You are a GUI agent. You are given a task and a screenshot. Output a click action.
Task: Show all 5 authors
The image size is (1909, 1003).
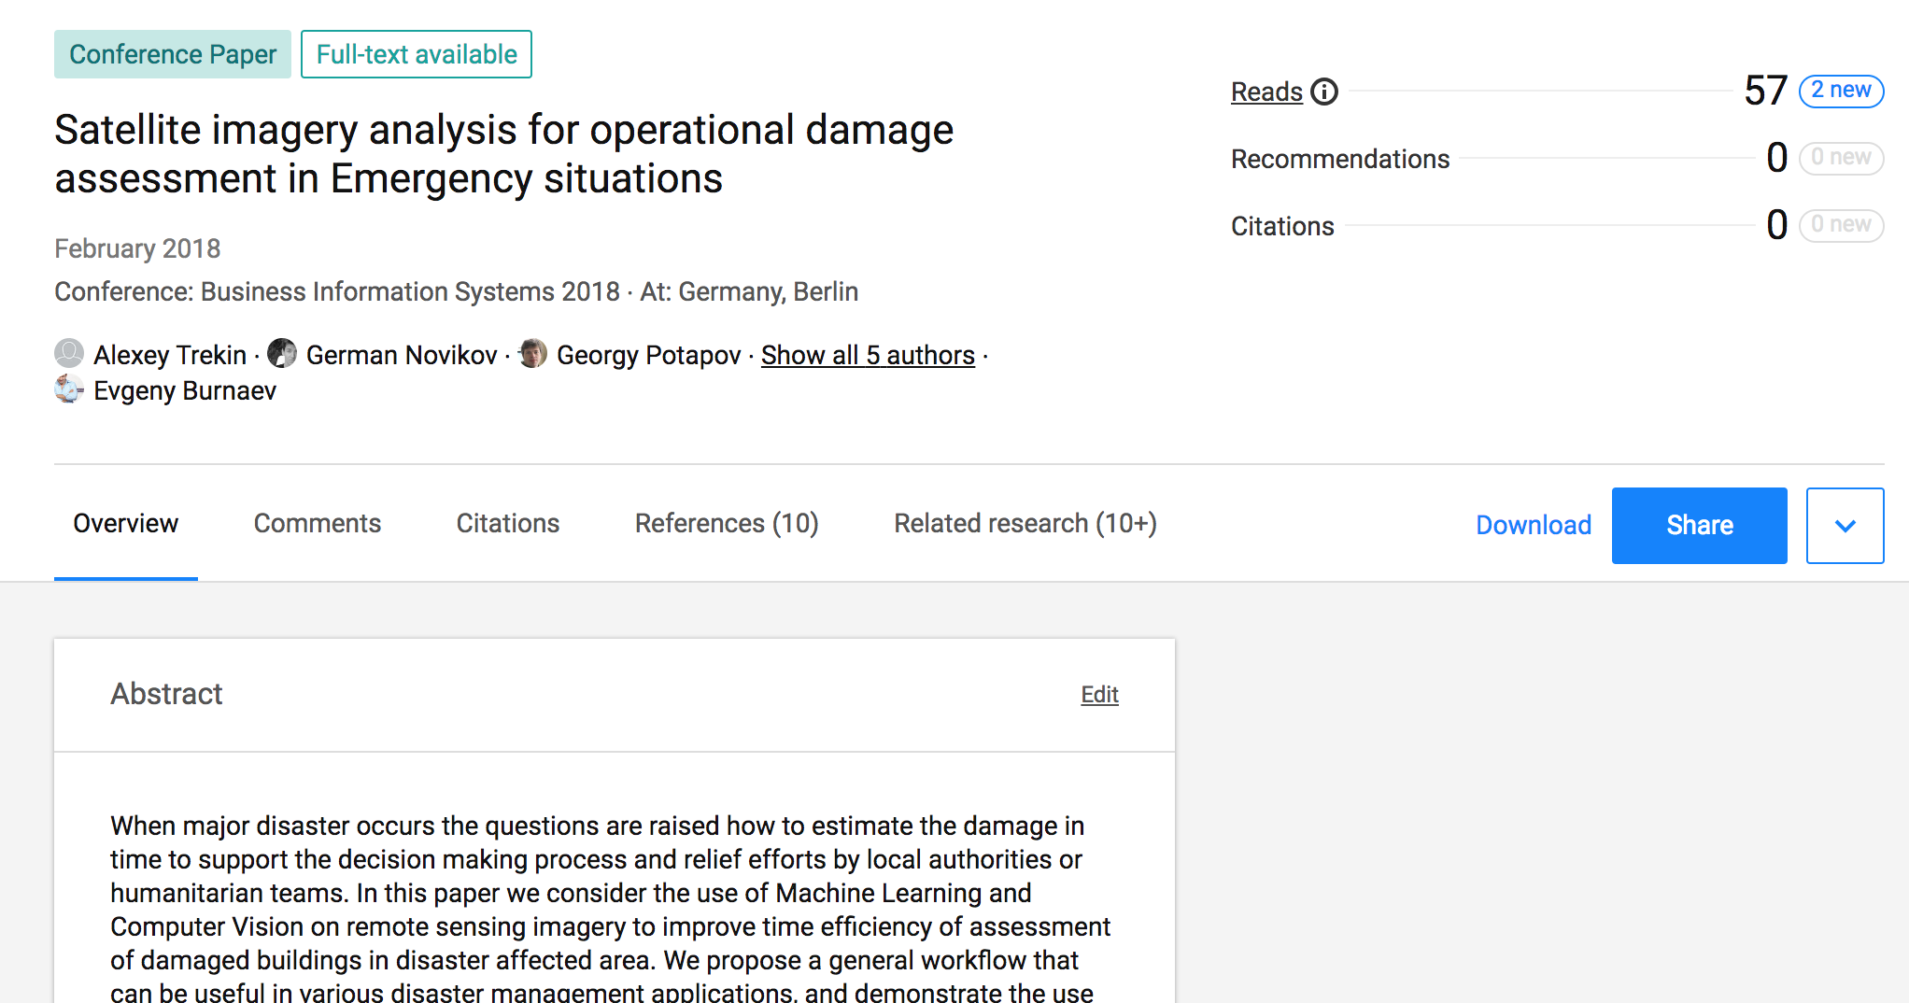868,355
